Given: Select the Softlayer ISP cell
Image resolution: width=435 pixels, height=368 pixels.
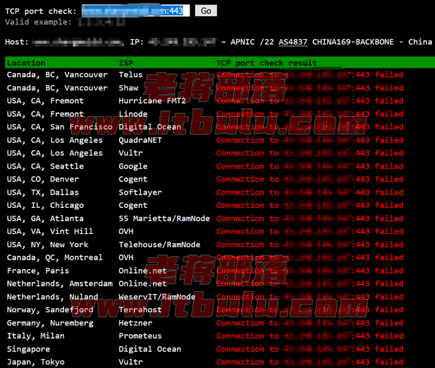Looking at the screenshot, I should 140,193.
